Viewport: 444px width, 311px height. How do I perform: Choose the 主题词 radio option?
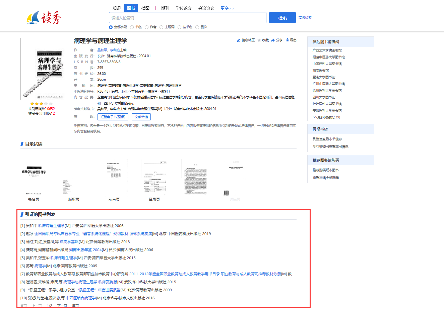click(x=162, y=27)
